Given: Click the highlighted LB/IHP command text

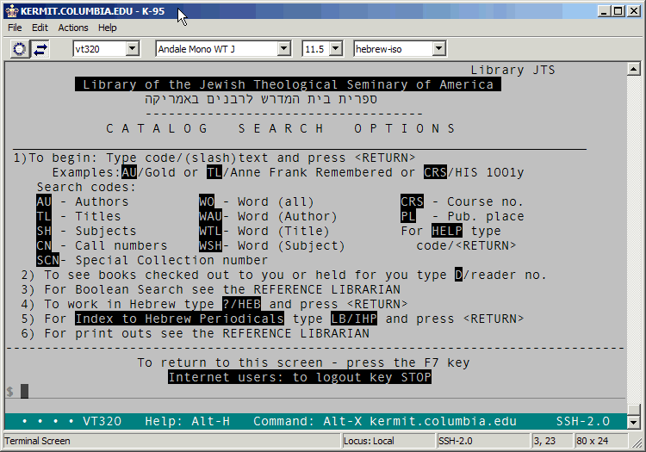Looking at the screenshot, I should (355, 319).
